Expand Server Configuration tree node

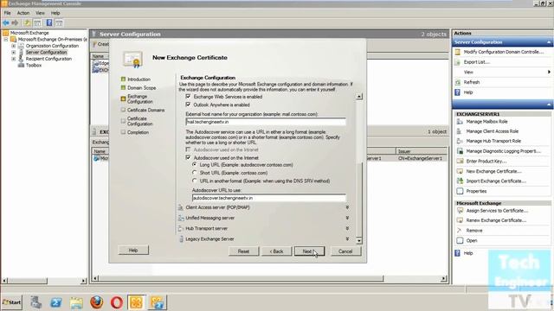coord(14,52)
